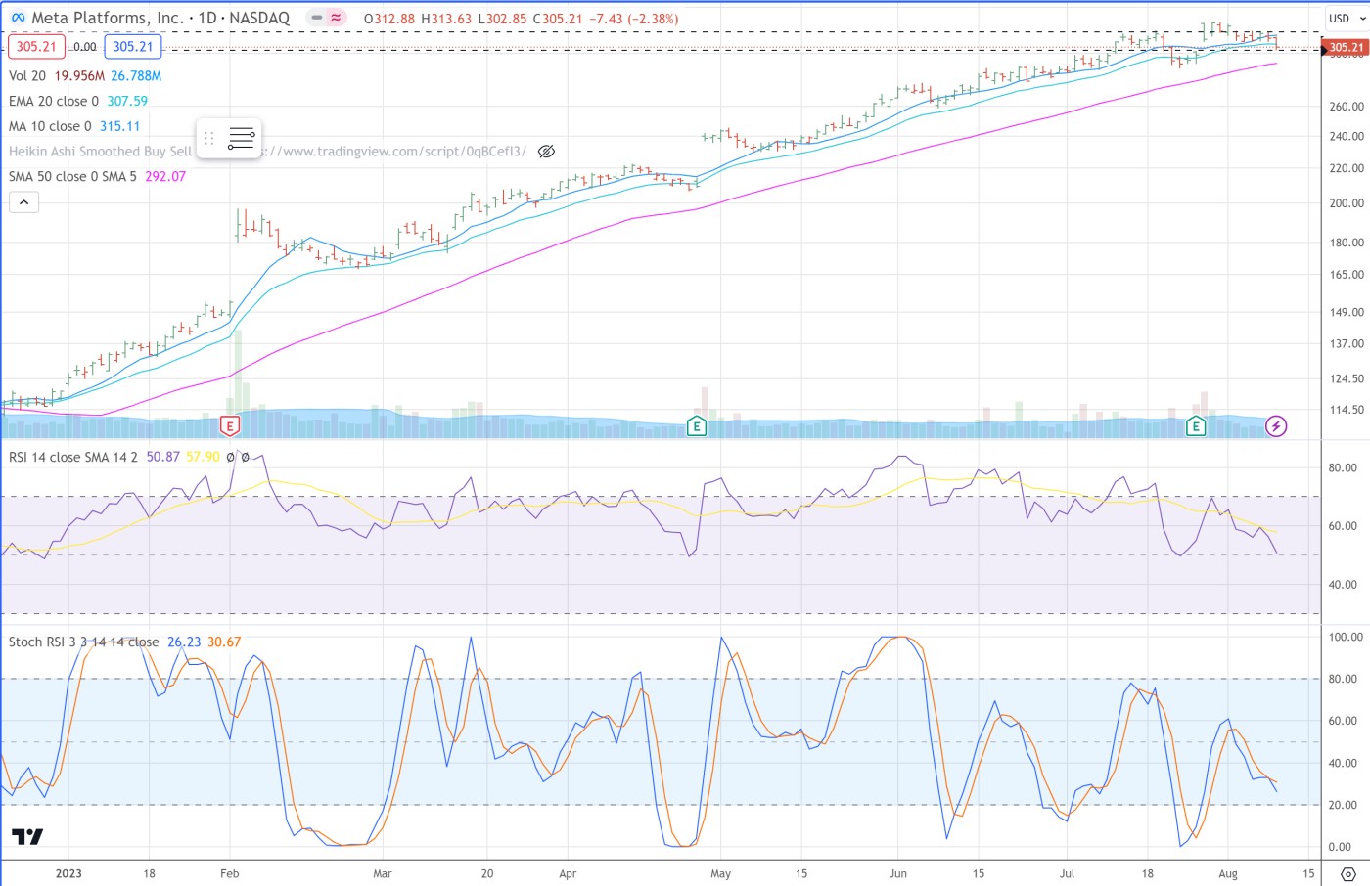Click the high price H313.63

coord(446,19)
